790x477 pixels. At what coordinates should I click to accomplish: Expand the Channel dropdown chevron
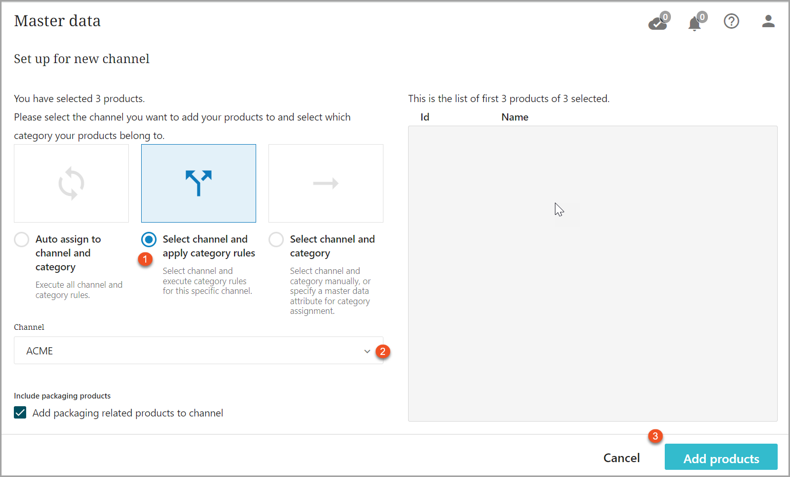click(x=367, y=351)
